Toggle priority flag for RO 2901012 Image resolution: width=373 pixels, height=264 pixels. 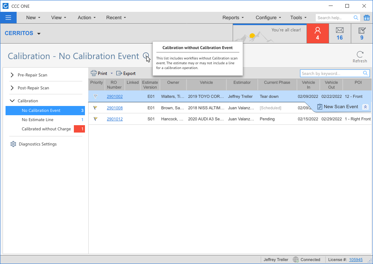[96, 119]
